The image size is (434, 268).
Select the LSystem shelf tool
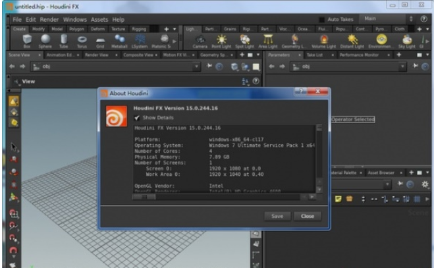[140, 41]
